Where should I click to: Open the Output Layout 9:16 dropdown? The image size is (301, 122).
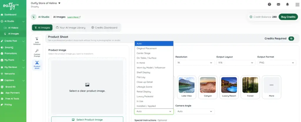(x=236, y=63)
